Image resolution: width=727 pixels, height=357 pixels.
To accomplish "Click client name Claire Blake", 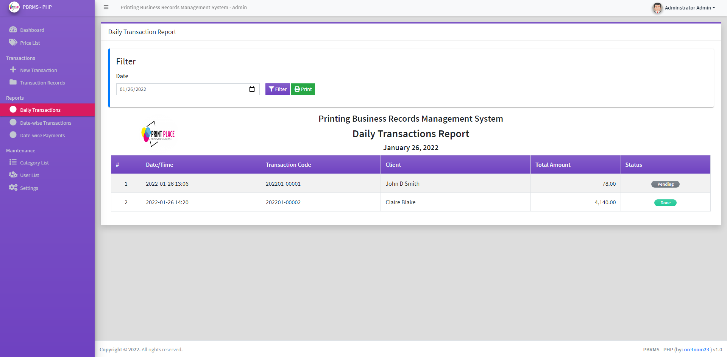I will 400,202.
